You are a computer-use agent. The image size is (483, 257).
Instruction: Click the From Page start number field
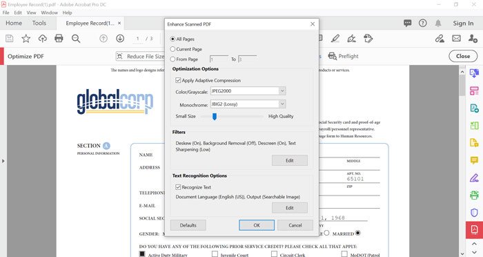(219, 59)
